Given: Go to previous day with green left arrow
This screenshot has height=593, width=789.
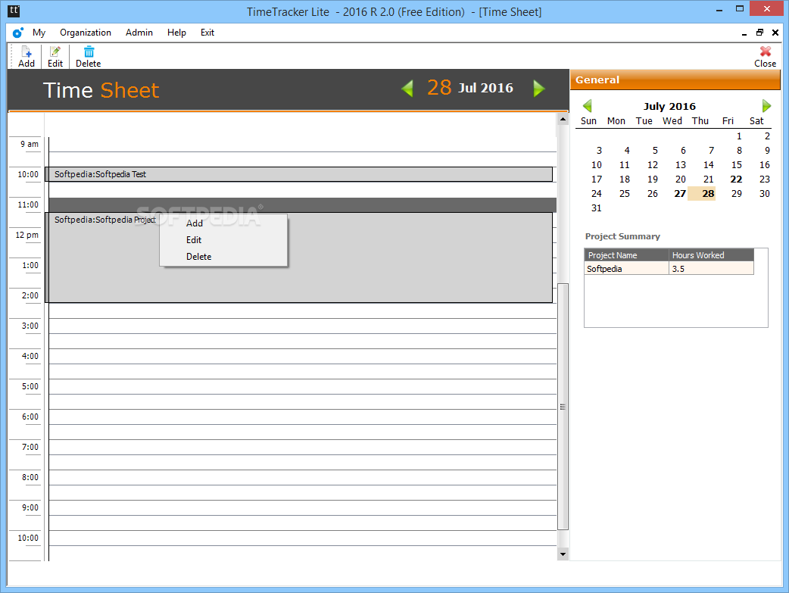Looking at the screenshot, I should coord(407,89).
